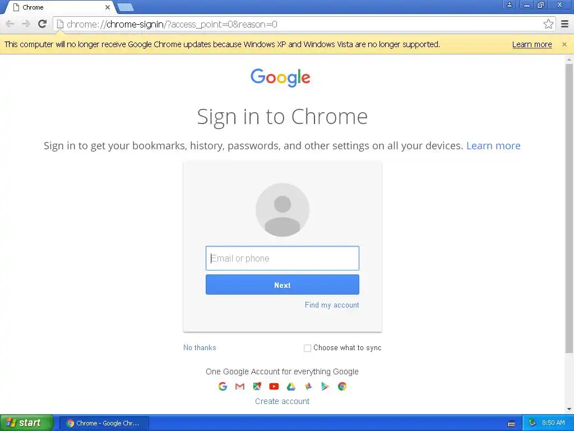Click the scrollbar down arrow
The image size is (574, 431).
tap(570, 409)
